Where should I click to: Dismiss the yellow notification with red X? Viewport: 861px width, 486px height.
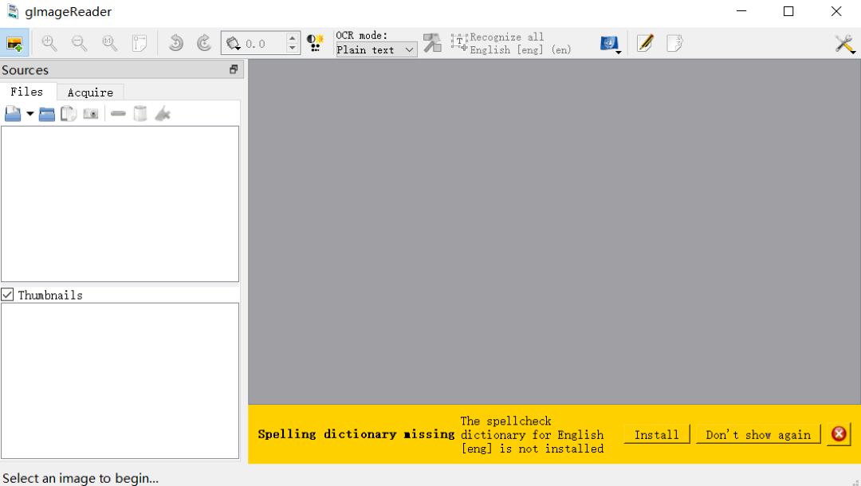click(x=839, y=434)
